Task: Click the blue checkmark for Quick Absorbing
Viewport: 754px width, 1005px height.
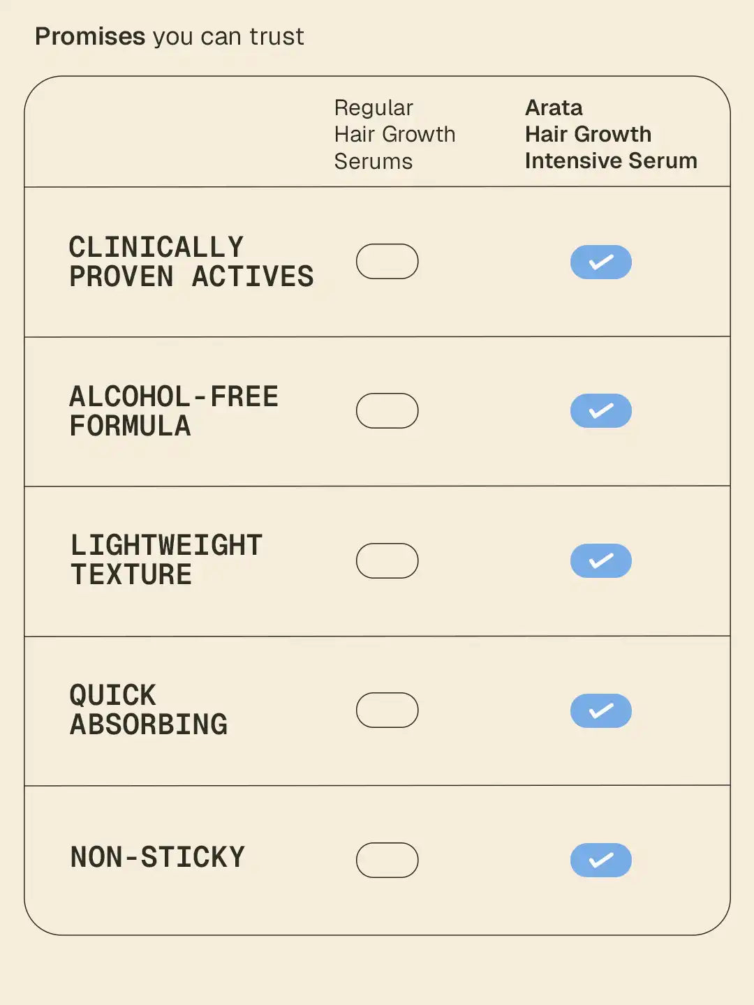Action: click(600, 710)
